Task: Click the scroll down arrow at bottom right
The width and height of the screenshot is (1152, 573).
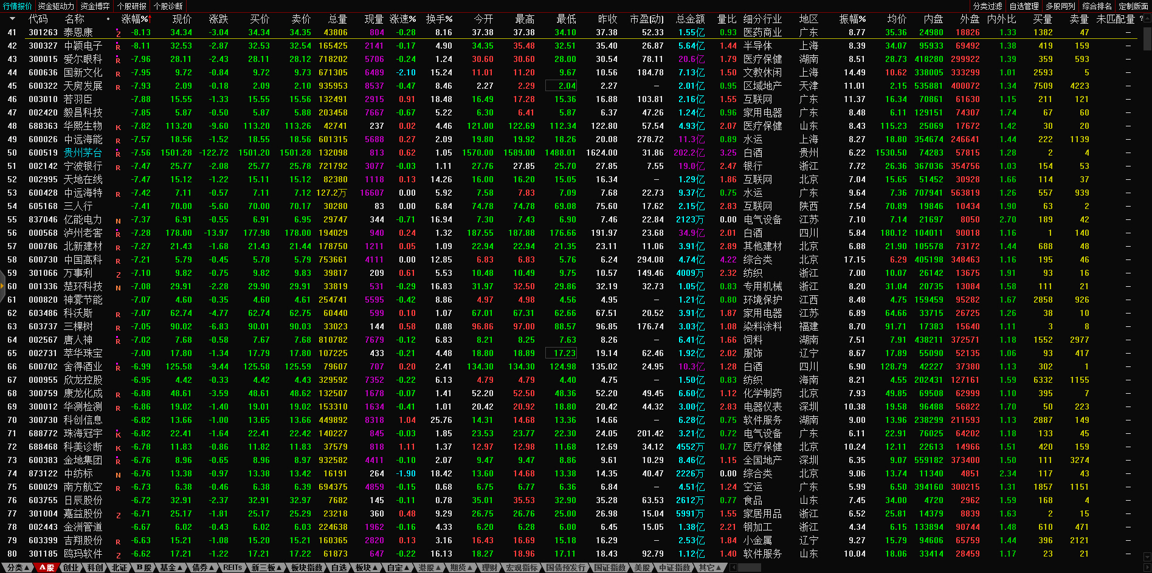Action: 1147,556
